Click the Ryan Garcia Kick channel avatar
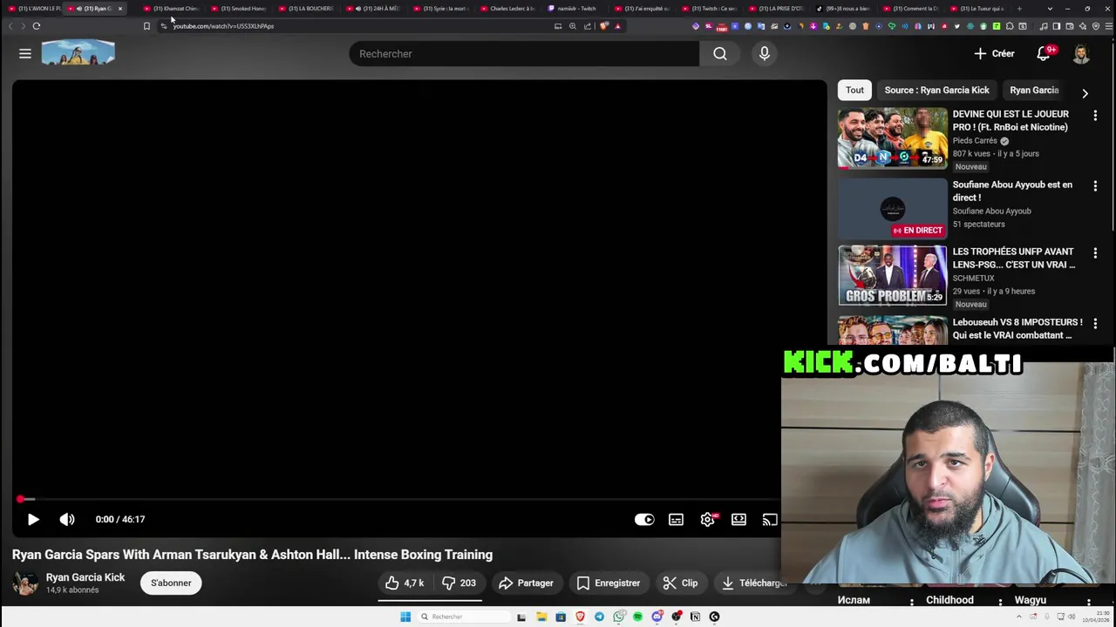Image resolution: width=1116 pixels, height=627 pixels. [25, 583]
